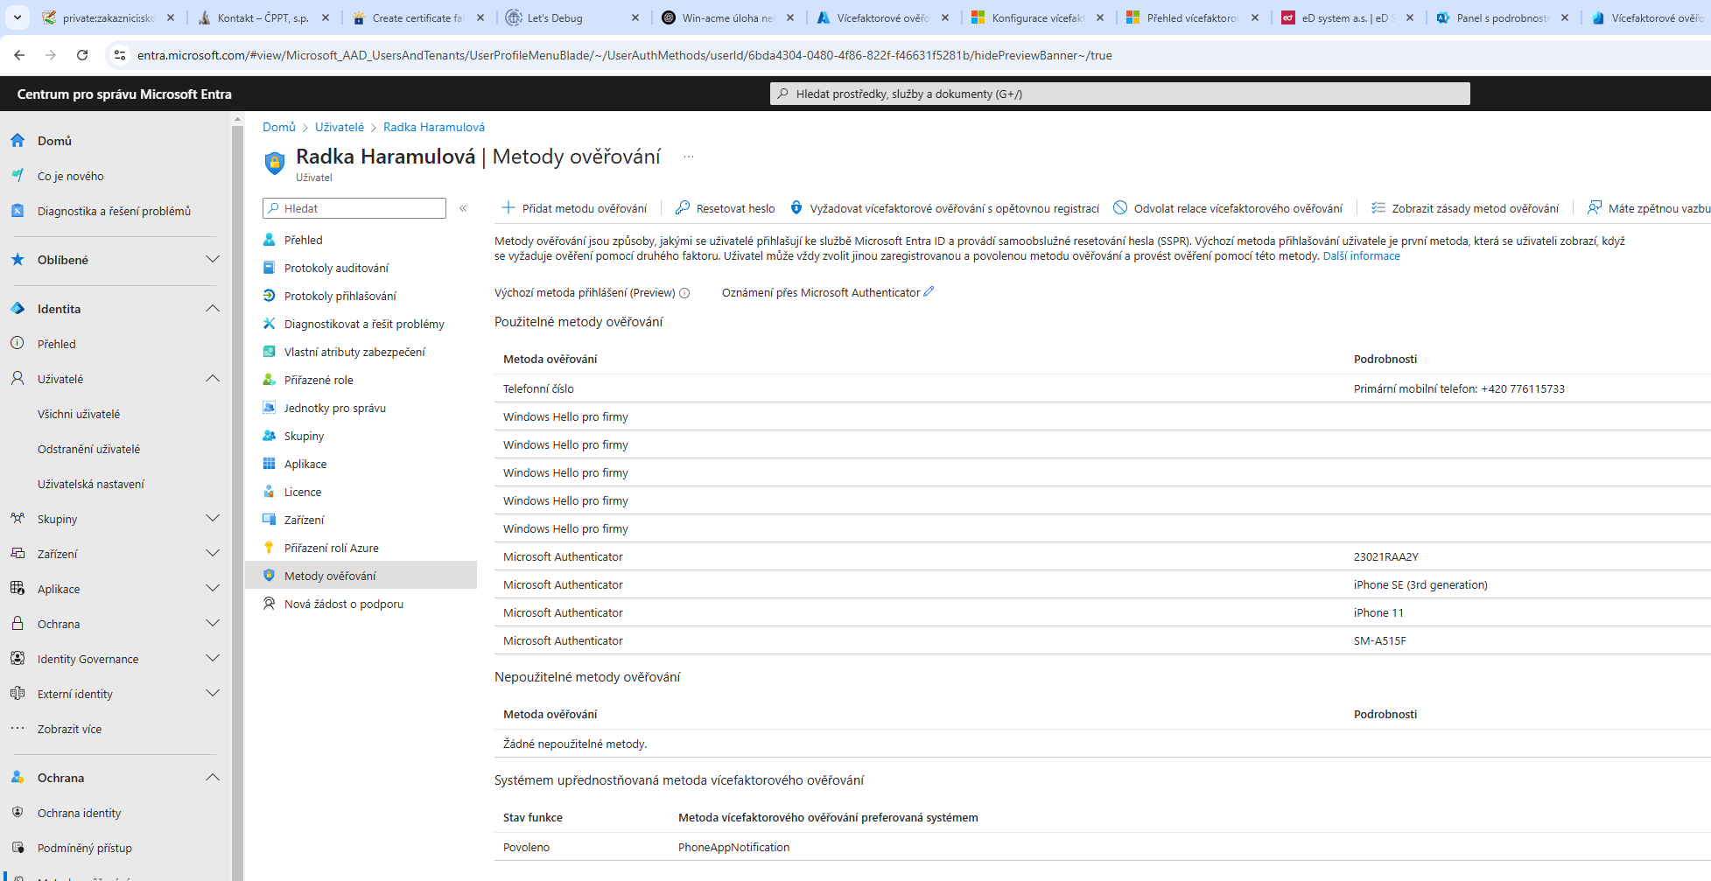Click the Resetovat heslo key icon
Image resolution: width=1711 pixels, height=881 pixels.
coord(683,208)
